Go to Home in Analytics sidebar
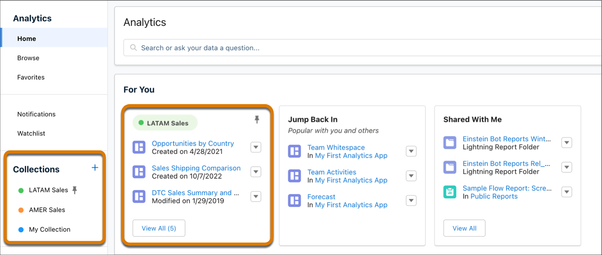 click(x=54, y=38)
